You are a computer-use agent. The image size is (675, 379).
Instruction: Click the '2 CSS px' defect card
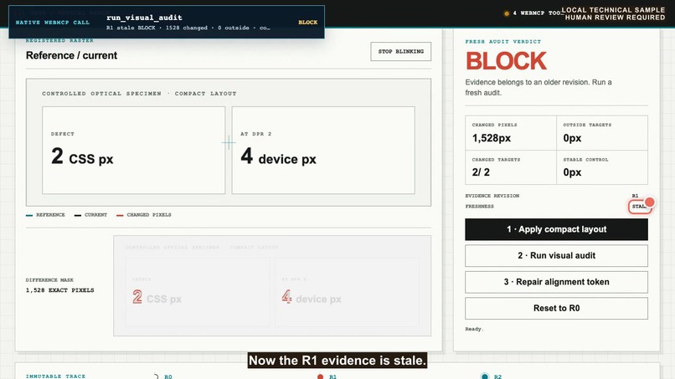pos(133,150)
